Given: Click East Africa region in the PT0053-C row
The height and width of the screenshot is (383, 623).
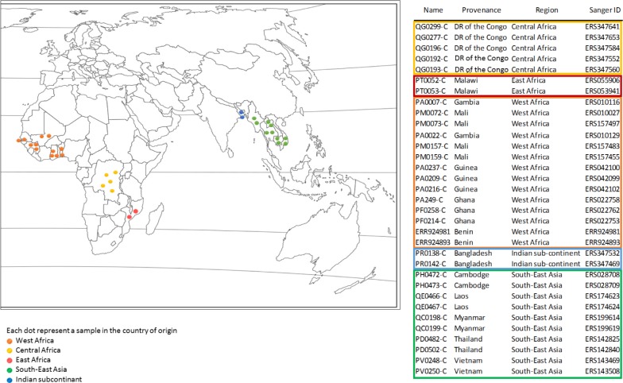Looking at the screenshot, I should click(528, 91).
